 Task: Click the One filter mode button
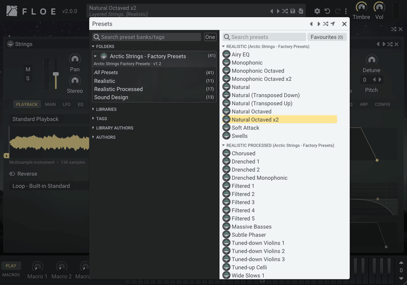pyautogui.click(x=210, y=37)
